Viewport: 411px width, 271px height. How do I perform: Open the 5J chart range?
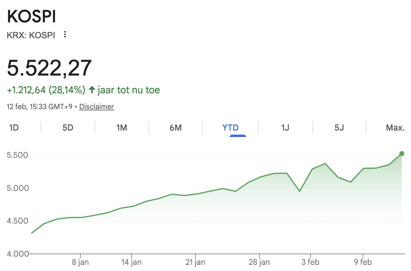(339, 128)
